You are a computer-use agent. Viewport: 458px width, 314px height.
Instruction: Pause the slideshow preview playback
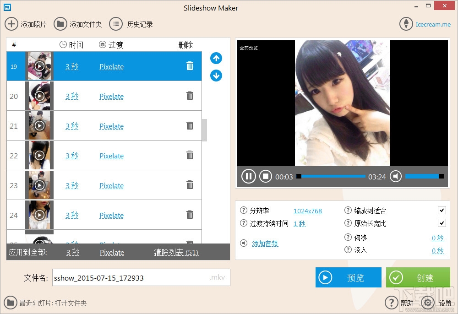tap(249, 176)
